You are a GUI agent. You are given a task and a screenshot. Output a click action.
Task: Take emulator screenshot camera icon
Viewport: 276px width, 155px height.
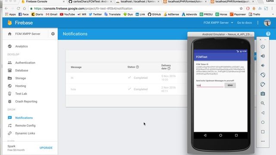[x=263, y=94]
